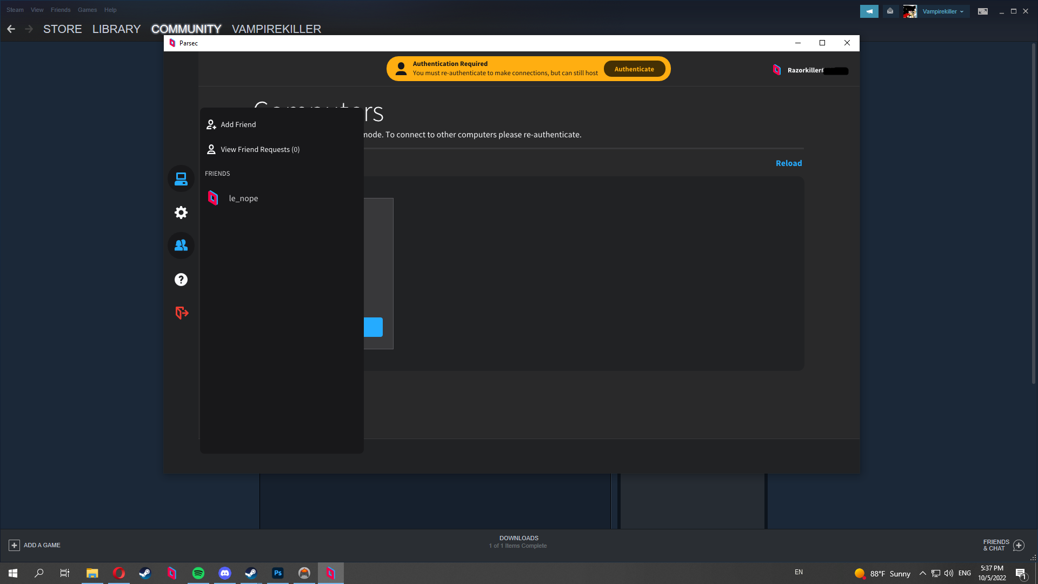Show hidden system tray icons chevron
Image resolution: width=1038 pixels, height=584 pixels.
[922, 573]
